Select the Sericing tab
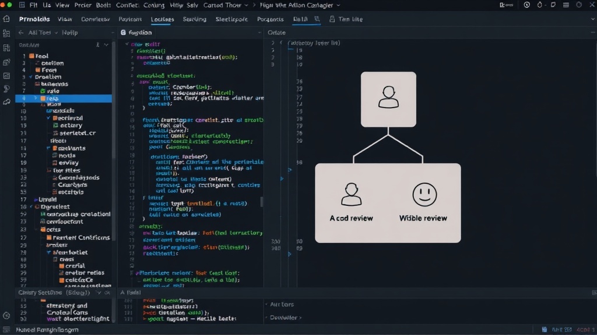Image resolution: width=597 pixels, height=335 pixels. pyautogui.click(x=195, y=19)
